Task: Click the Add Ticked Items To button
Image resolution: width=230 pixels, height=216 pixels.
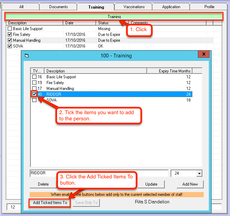Action: (51, 203)
